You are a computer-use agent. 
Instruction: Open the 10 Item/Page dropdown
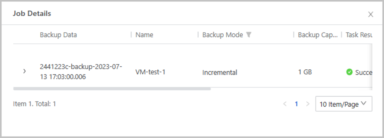343,104
